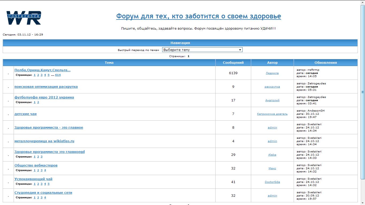
Task: Open author profile Людмила
Action: click(272, 73)
